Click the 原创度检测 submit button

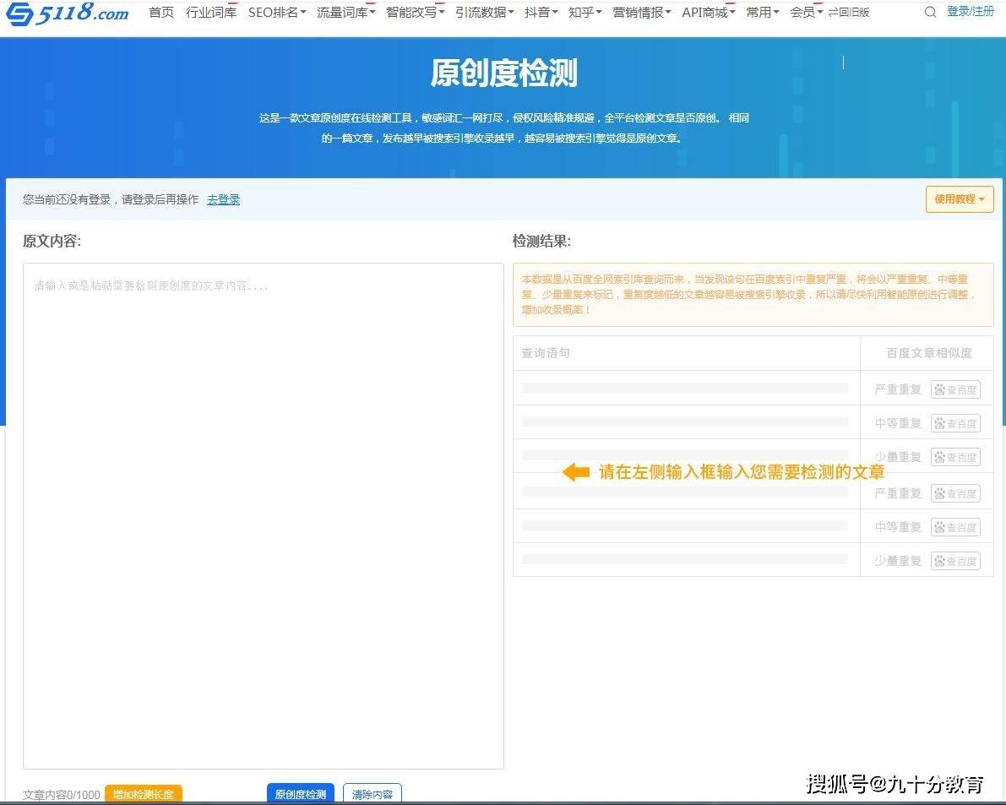click(x=300, y=794)
